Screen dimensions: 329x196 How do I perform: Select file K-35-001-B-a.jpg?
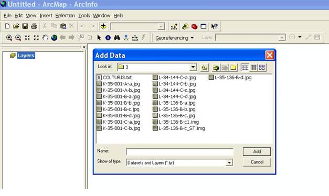(x=119, y=96)
